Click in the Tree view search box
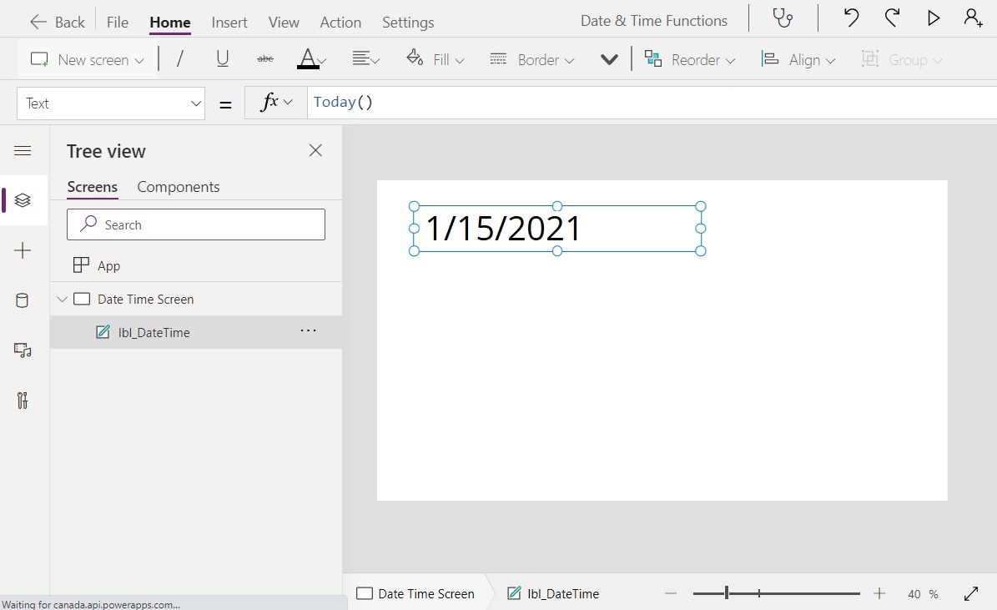Viewport: 997px width, 610px height. (x=195, y=224)
